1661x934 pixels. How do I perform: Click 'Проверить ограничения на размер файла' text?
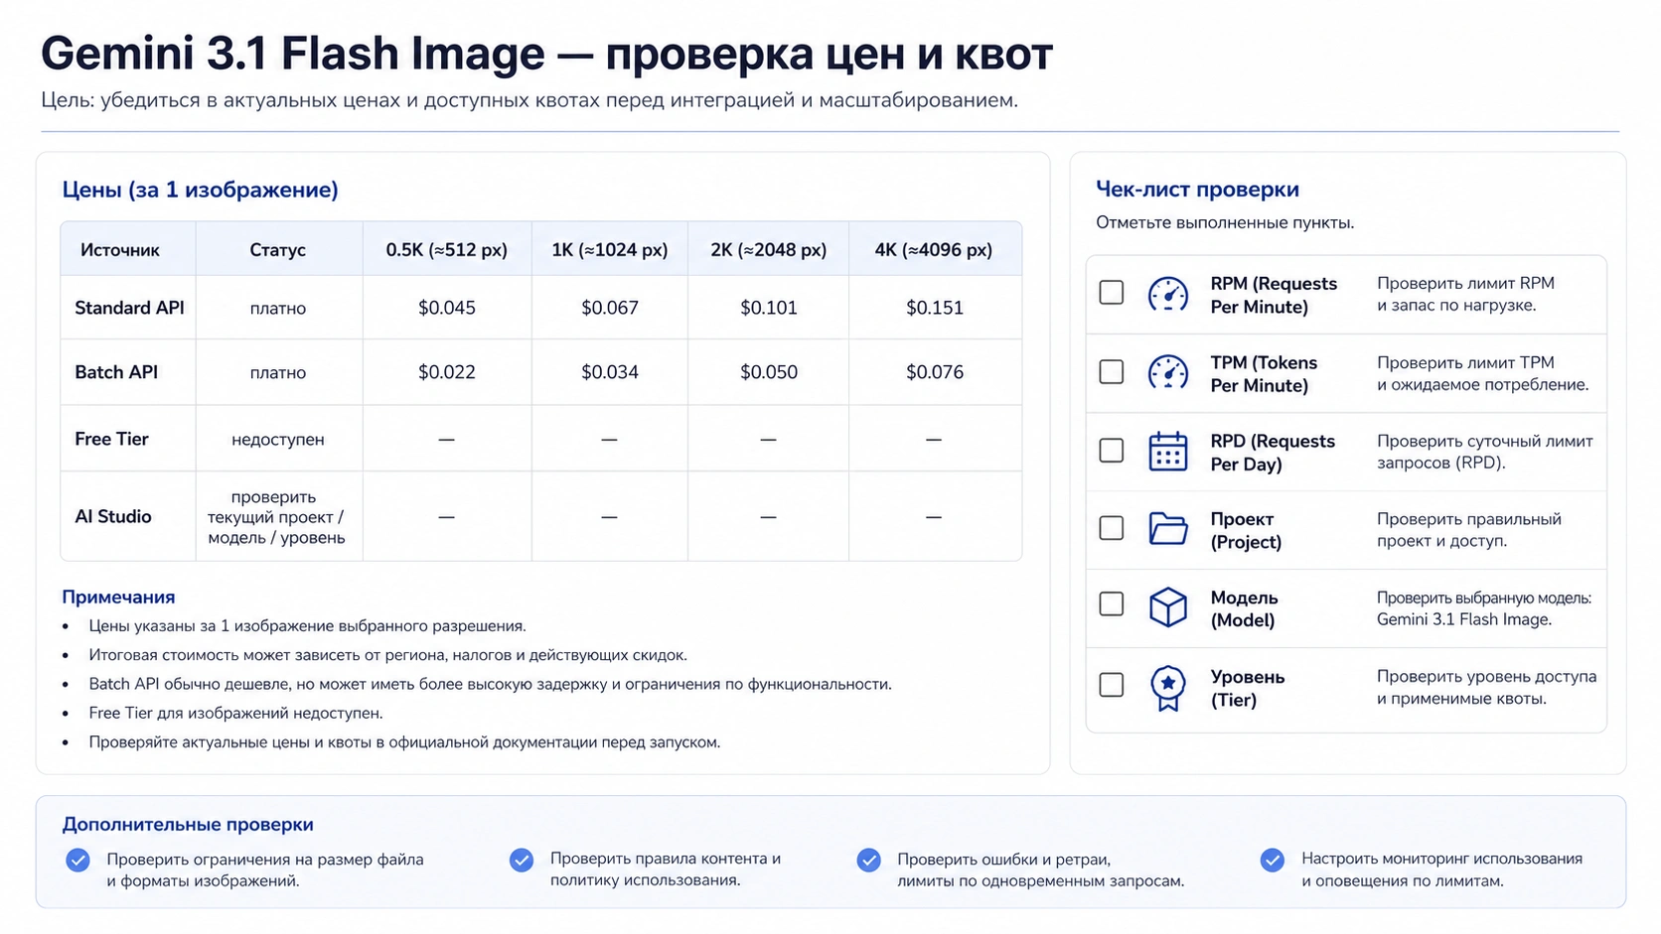tap(265, 870)
